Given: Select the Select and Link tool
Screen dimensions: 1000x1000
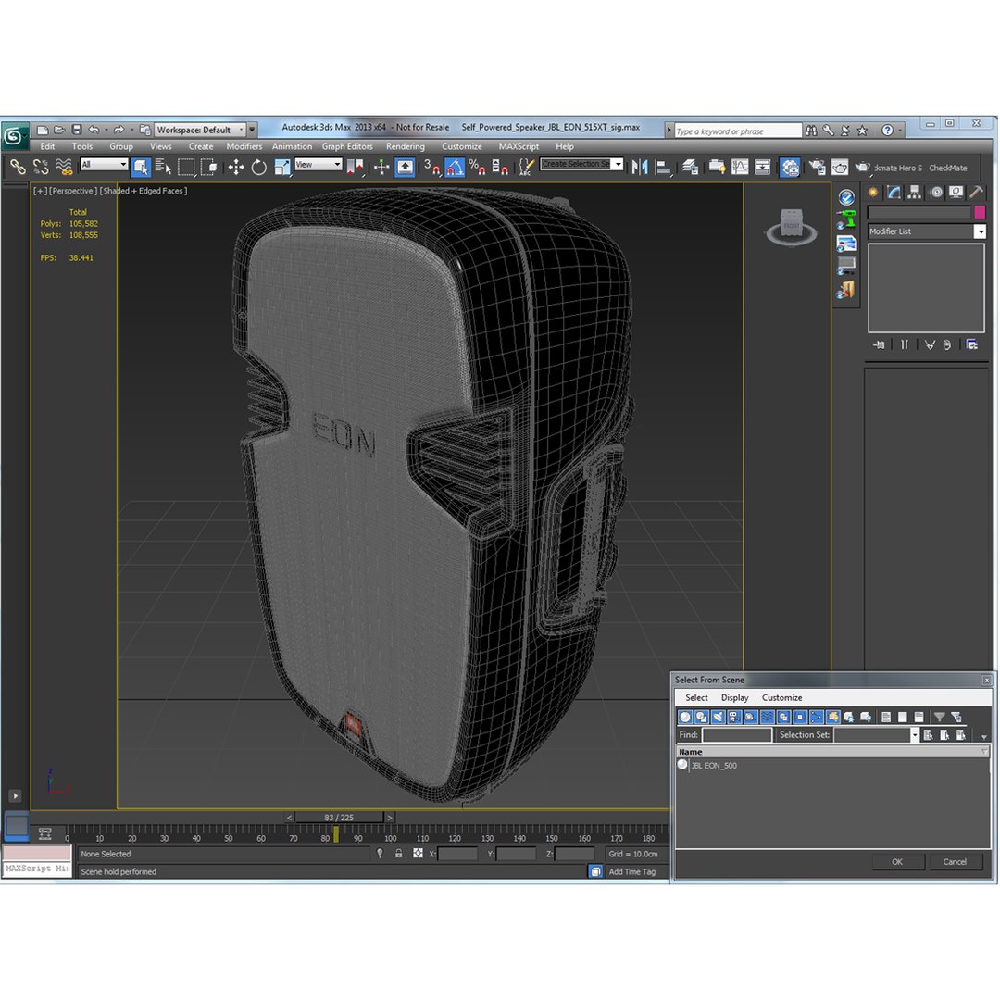Looking at the screenshot, I should coord(18,167).
